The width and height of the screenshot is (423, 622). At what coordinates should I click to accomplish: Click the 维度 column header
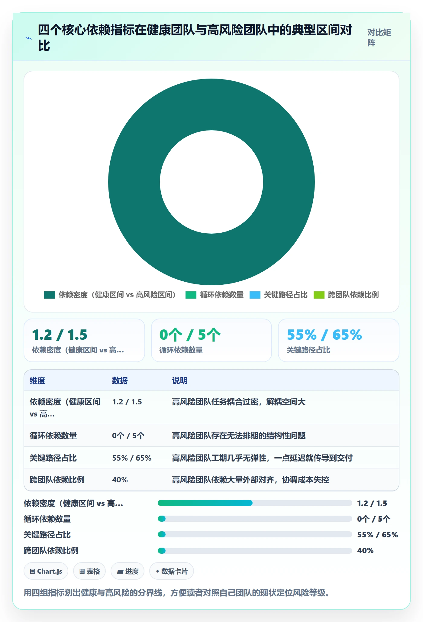tap(37, 381)
